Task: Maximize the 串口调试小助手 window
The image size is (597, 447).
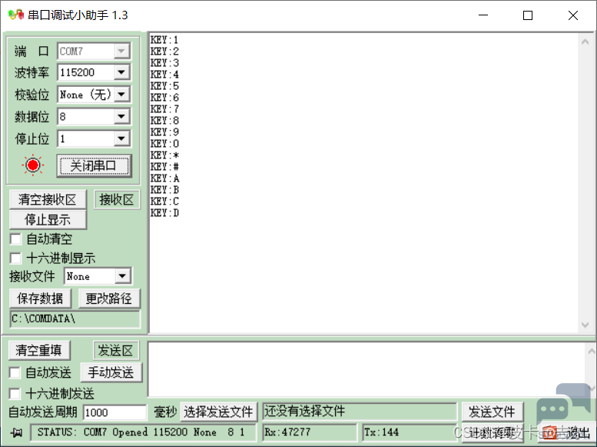Action: tap(528, 15)
